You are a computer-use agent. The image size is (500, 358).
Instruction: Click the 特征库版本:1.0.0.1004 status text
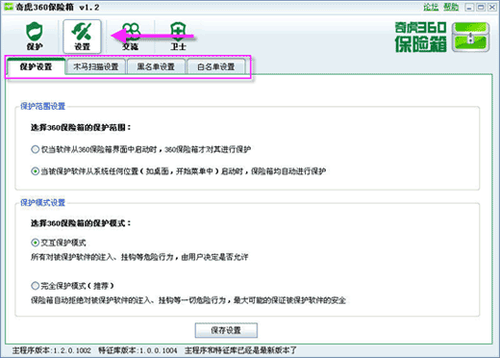[x=137, y=350]
